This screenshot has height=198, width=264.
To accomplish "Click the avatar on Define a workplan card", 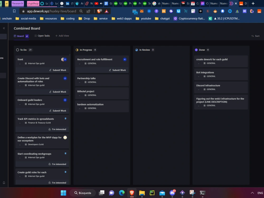I will tap(65, 138).
